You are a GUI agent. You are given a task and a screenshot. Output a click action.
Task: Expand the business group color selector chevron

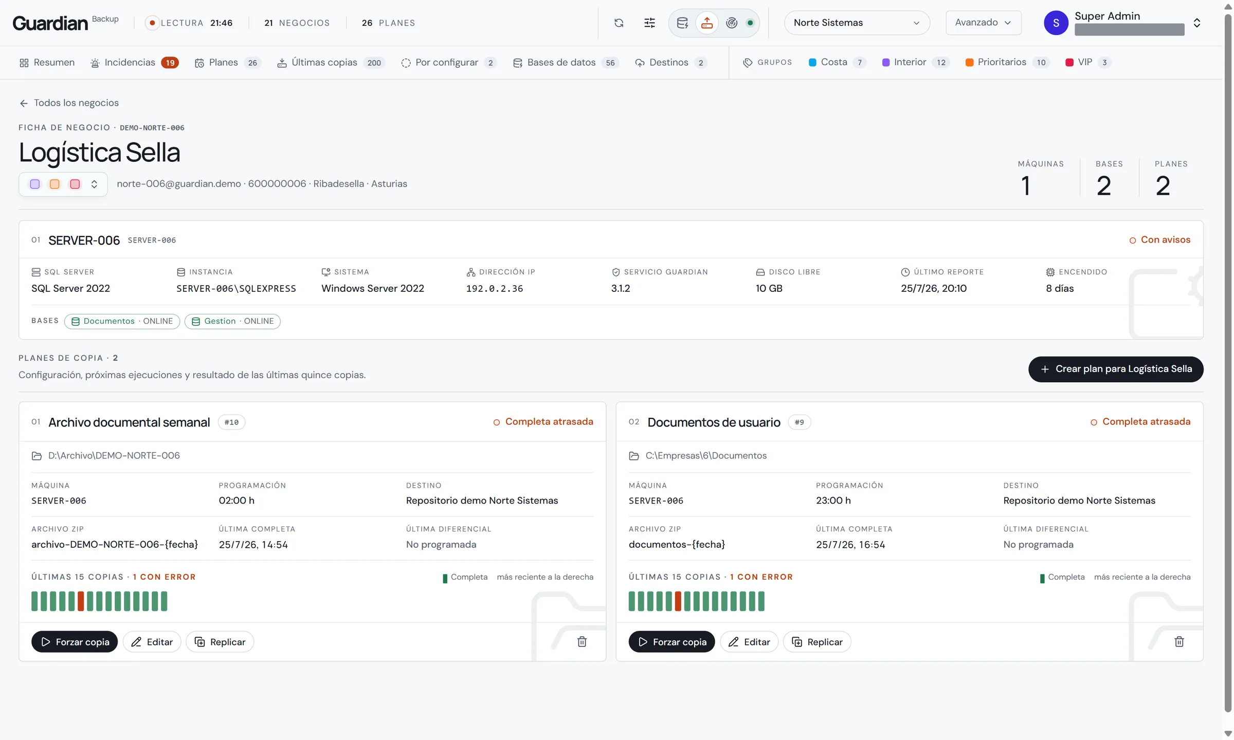94,184
